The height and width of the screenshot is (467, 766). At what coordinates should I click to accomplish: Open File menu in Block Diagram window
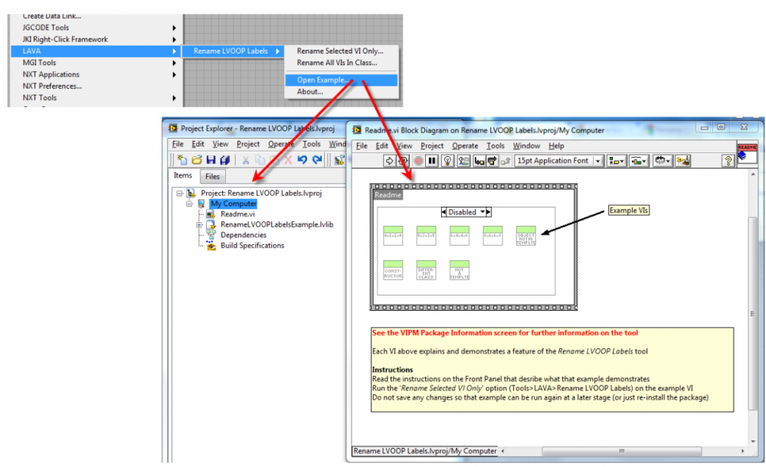pyautogui.click(x=362, y=145)
